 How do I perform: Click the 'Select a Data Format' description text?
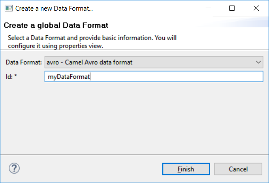[92, 38]
